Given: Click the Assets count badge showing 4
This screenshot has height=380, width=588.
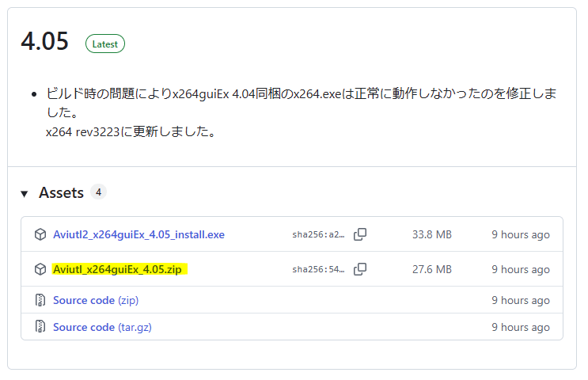Looking at the screenshot, I should 98,192.
